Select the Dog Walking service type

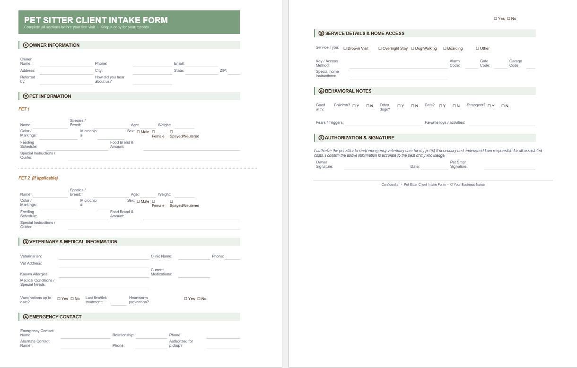(413, 48)
